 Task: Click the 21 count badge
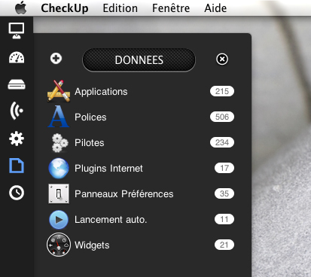[x=224, y=245]
